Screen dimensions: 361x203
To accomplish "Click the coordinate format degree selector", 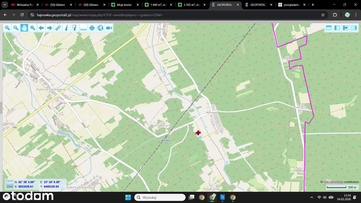I will (9, 182).
